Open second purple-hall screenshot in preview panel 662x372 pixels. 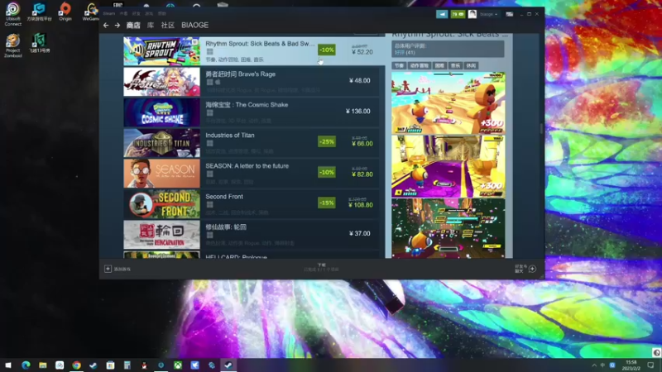[449, 166]
